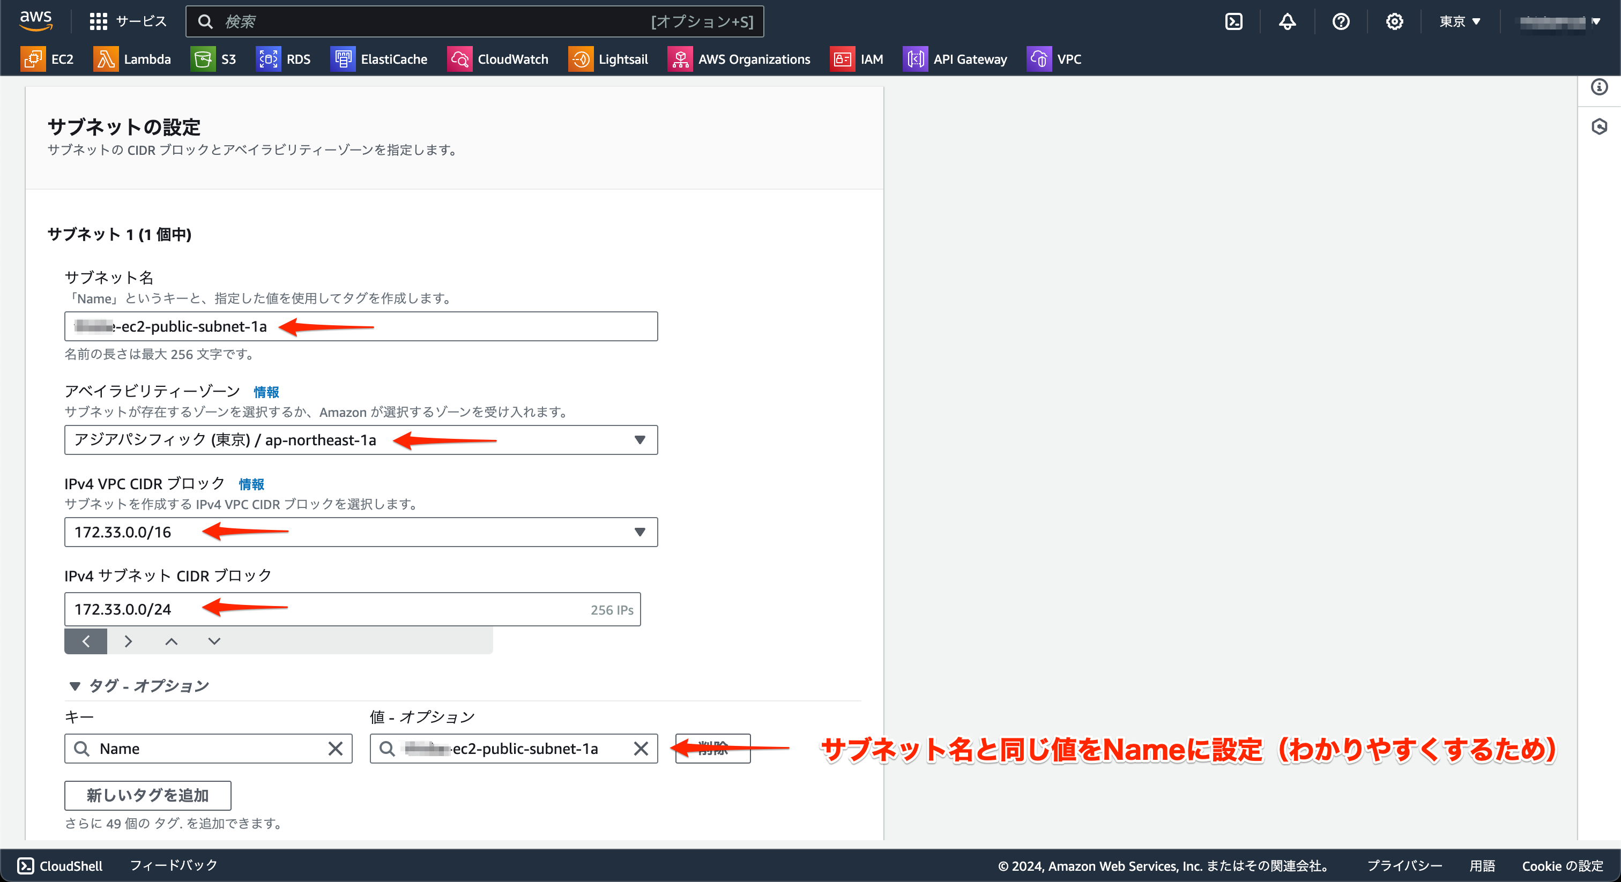Screen dimensions: 1621x882
Task: Click inside the subnet name input field
Action: (361, 326)
